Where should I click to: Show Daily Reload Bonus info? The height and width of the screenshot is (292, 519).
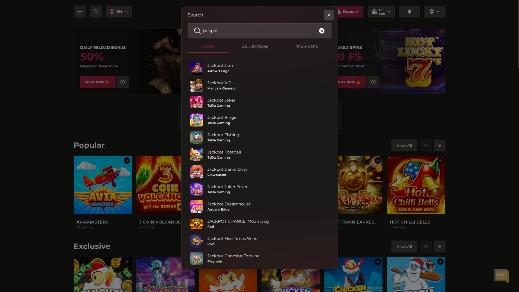(123, 82)
